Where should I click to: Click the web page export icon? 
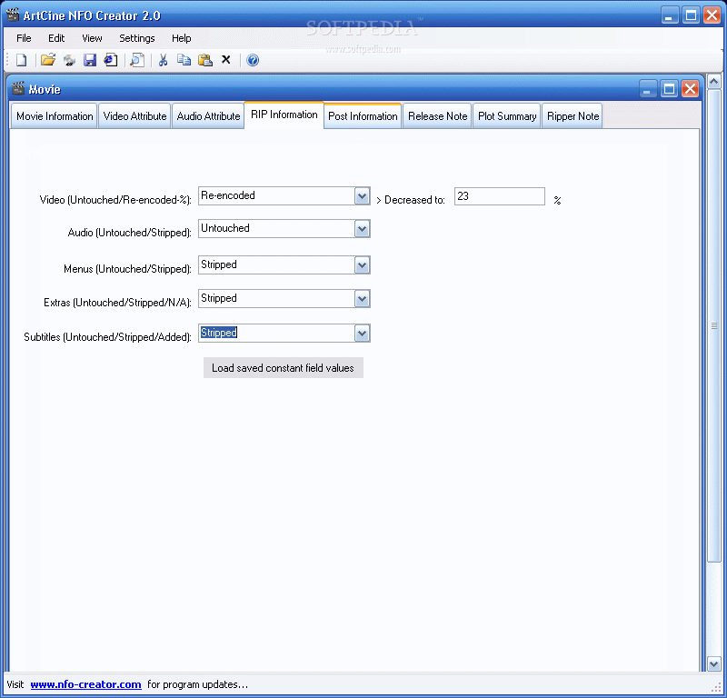click(x=110, y=60)
